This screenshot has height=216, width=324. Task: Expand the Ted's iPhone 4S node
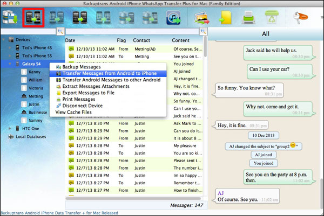click(10, 47)
